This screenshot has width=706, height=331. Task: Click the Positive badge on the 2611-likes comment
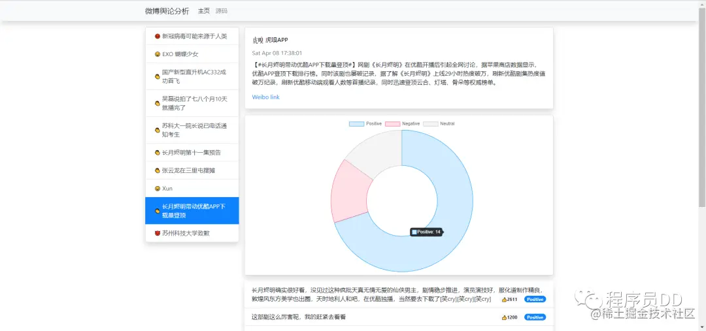(x=535, y=300)
